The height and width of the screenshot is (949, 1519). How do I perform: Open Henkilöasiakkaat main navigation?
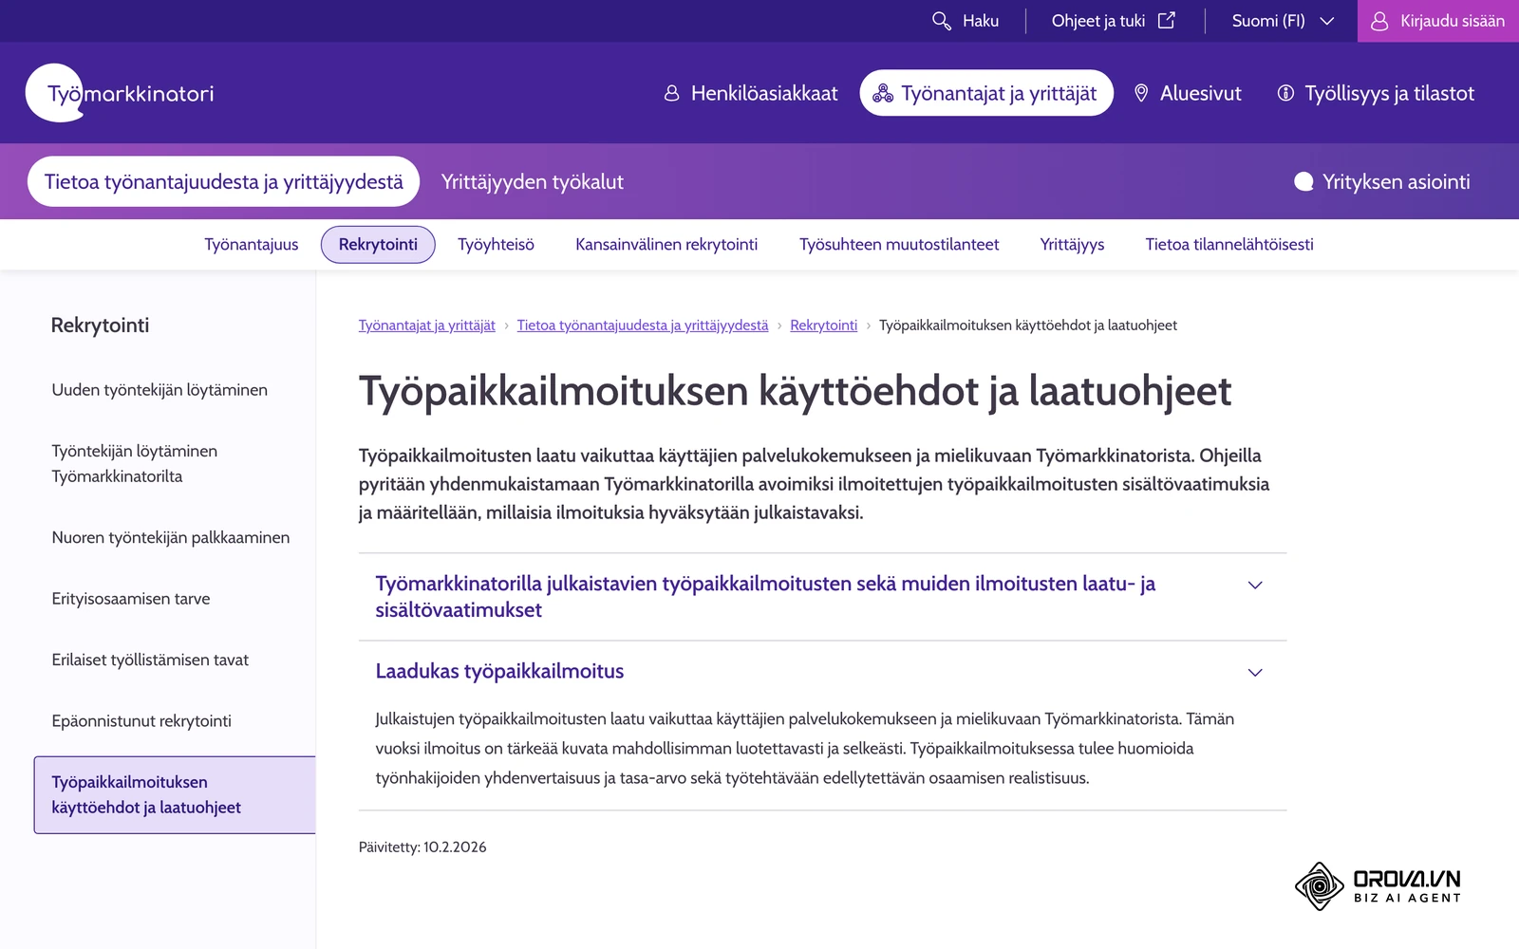coord(751,93)
